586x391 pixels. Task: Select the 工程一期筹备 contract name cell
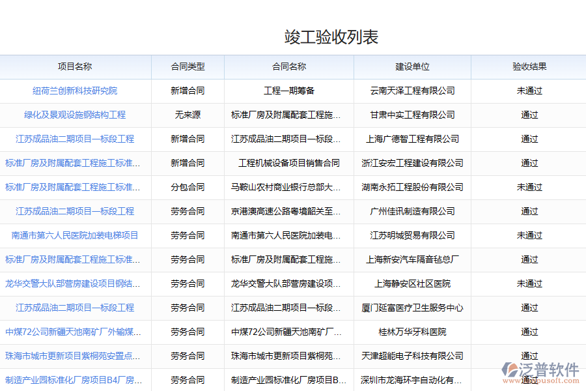coord(288,91)
